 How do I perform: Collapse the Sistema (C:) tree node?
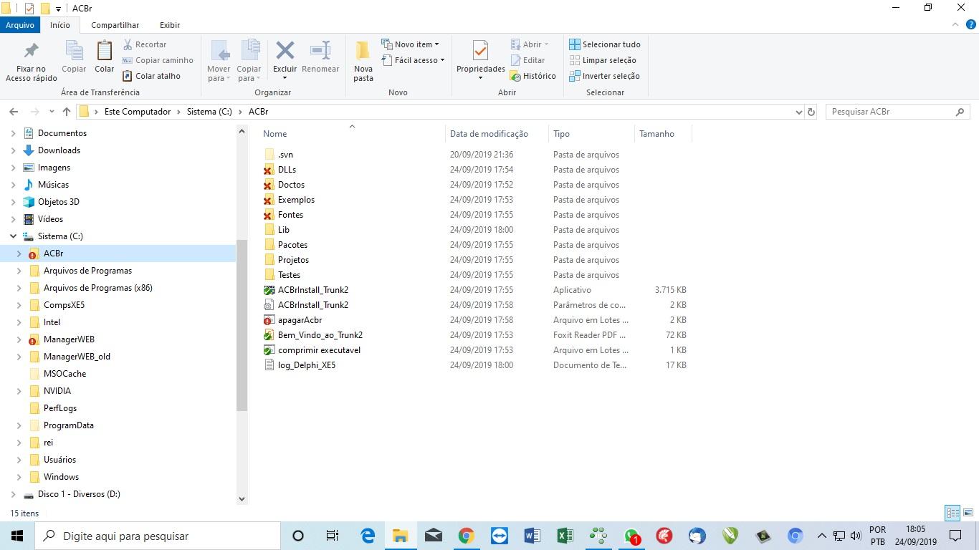[x=13, y=236]
